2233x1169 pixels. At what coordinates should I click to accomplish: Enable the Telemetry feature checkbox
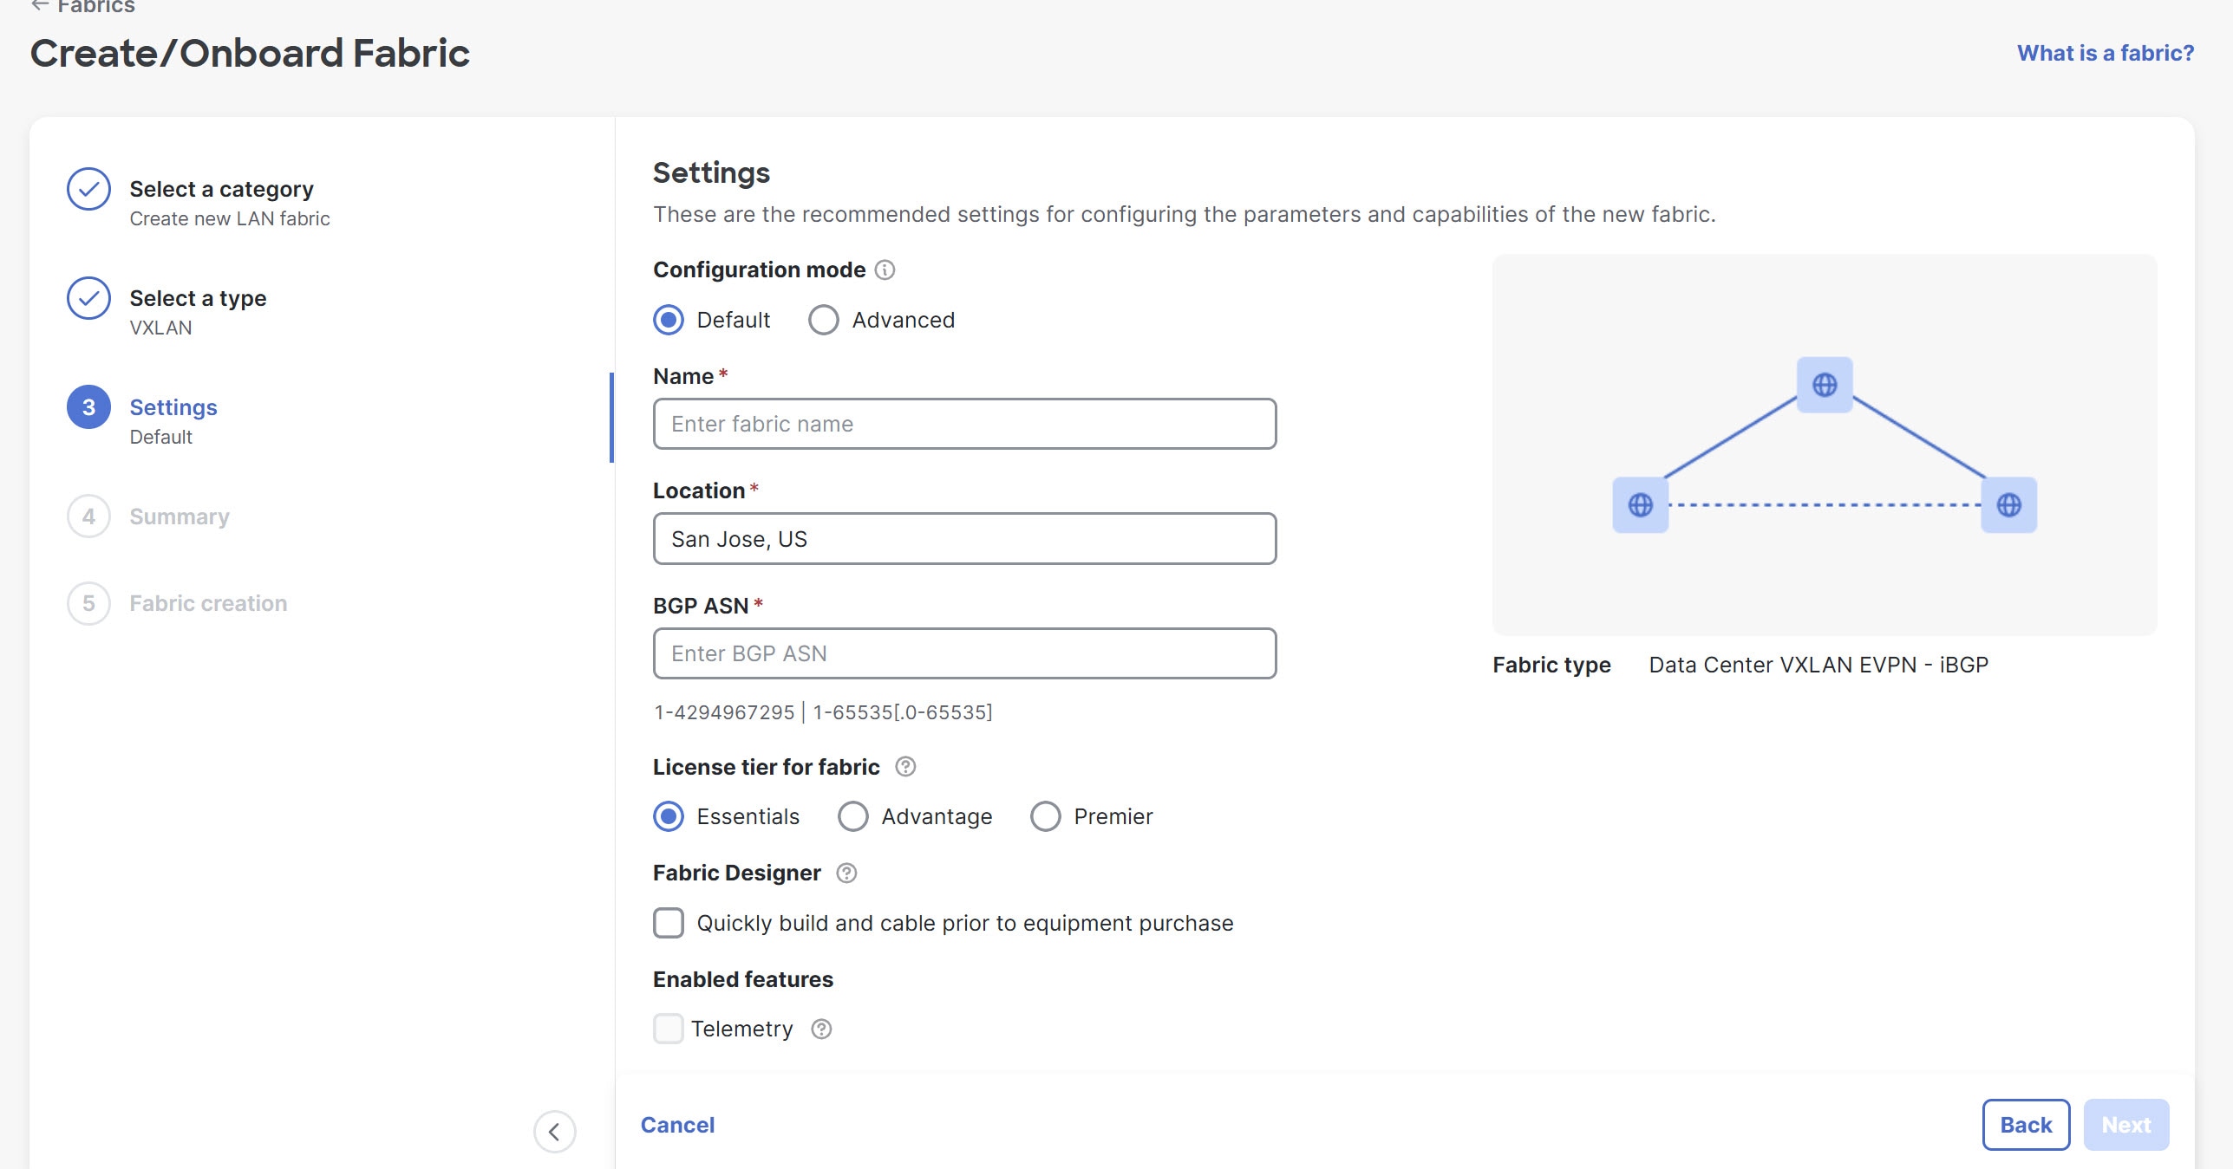[x=668, y=1029]
